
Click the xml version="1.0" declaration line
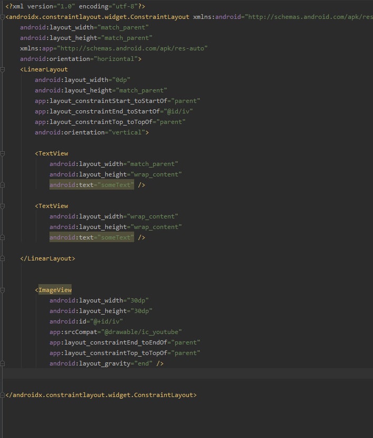click(75, 6)
